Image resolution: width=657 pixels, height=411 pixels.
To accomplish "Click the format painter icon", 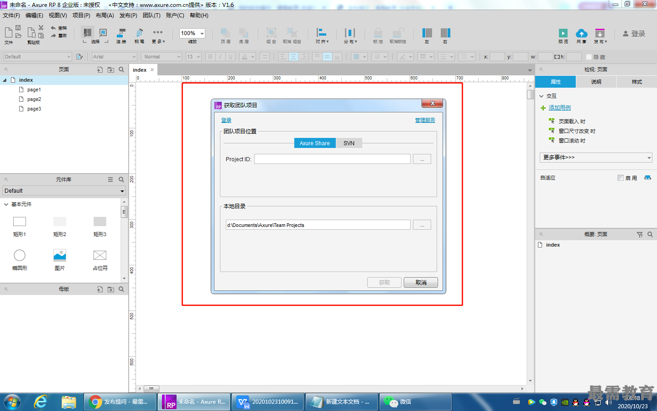I will tap(79, 57).
